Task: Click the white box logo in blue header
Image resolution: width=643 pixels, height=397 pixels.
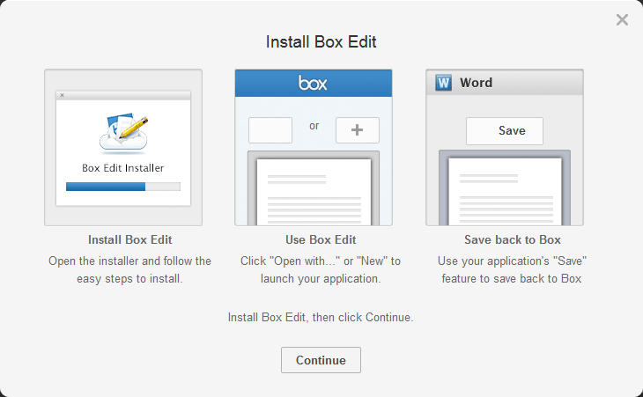Action: click(x=313, y=83)
